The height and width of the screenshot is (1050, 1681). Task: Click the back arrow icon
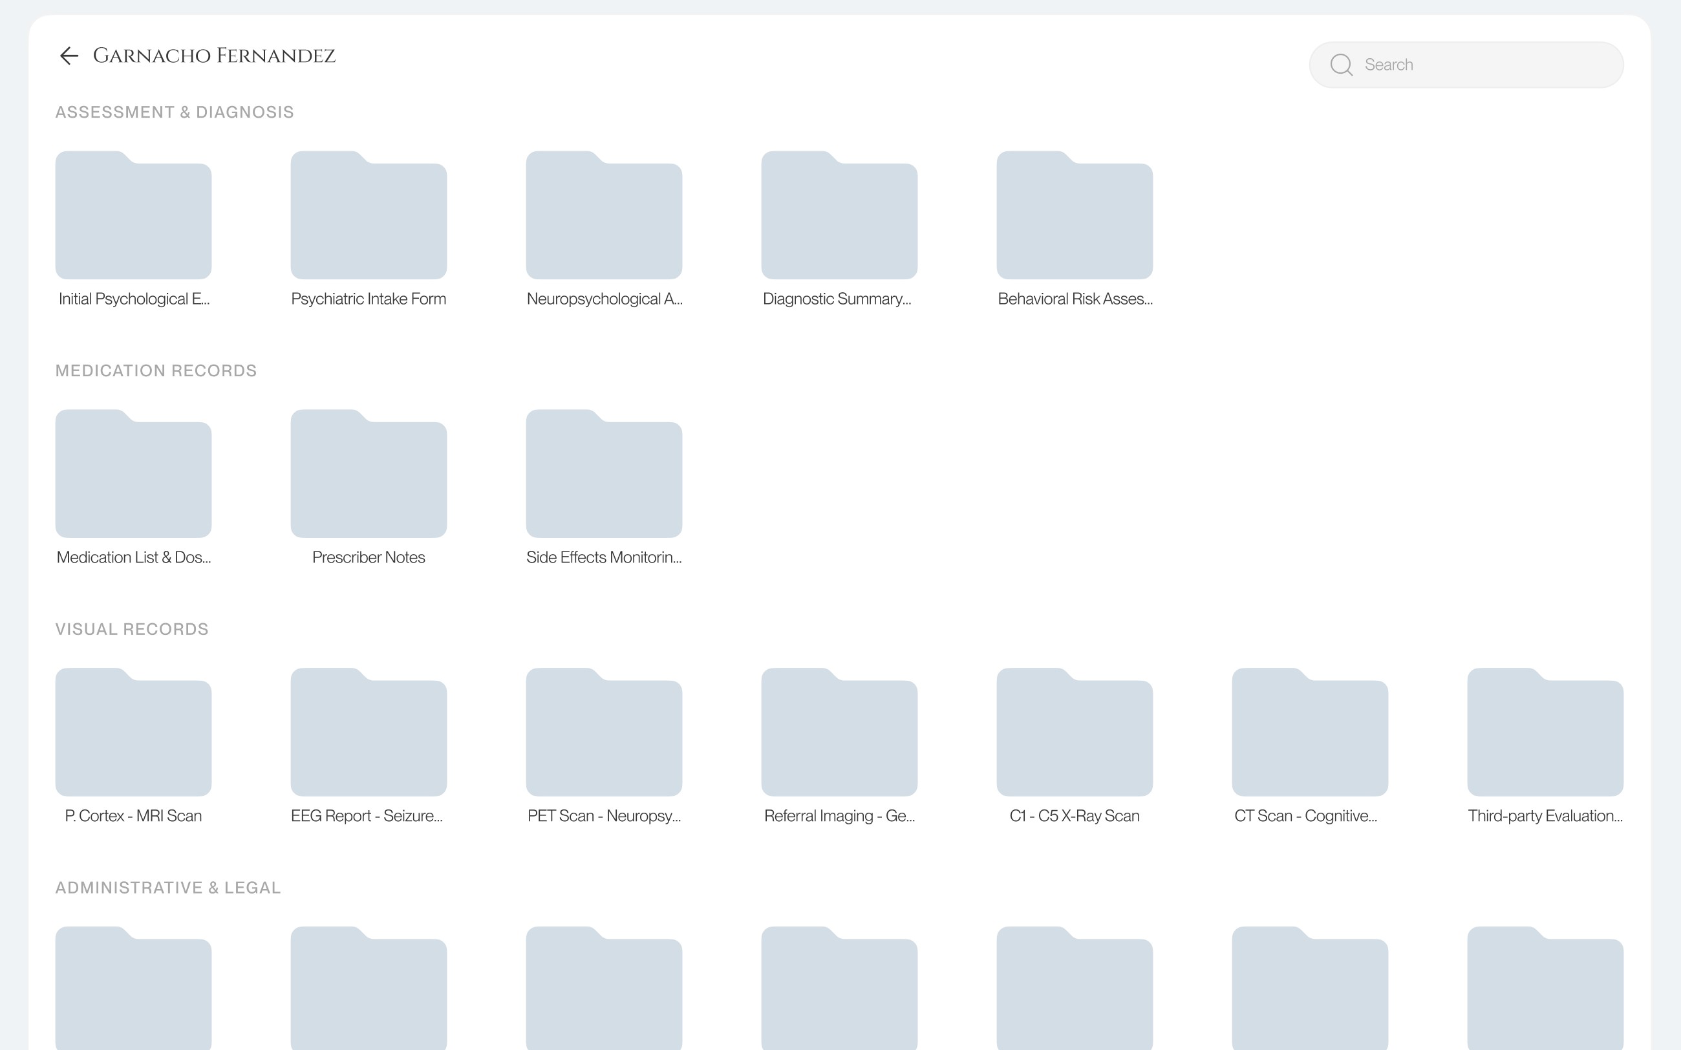(69, 56)
